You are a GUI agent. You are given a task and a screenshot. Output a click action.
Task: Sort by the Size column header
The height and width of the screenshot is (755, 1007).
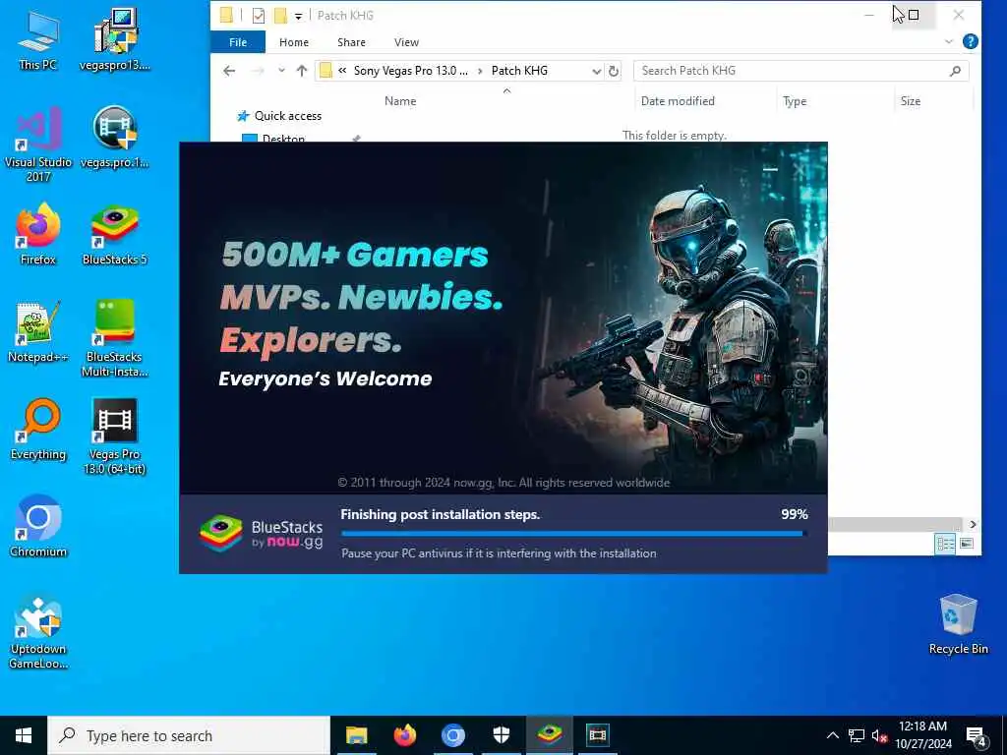click(x=910, y=101)
